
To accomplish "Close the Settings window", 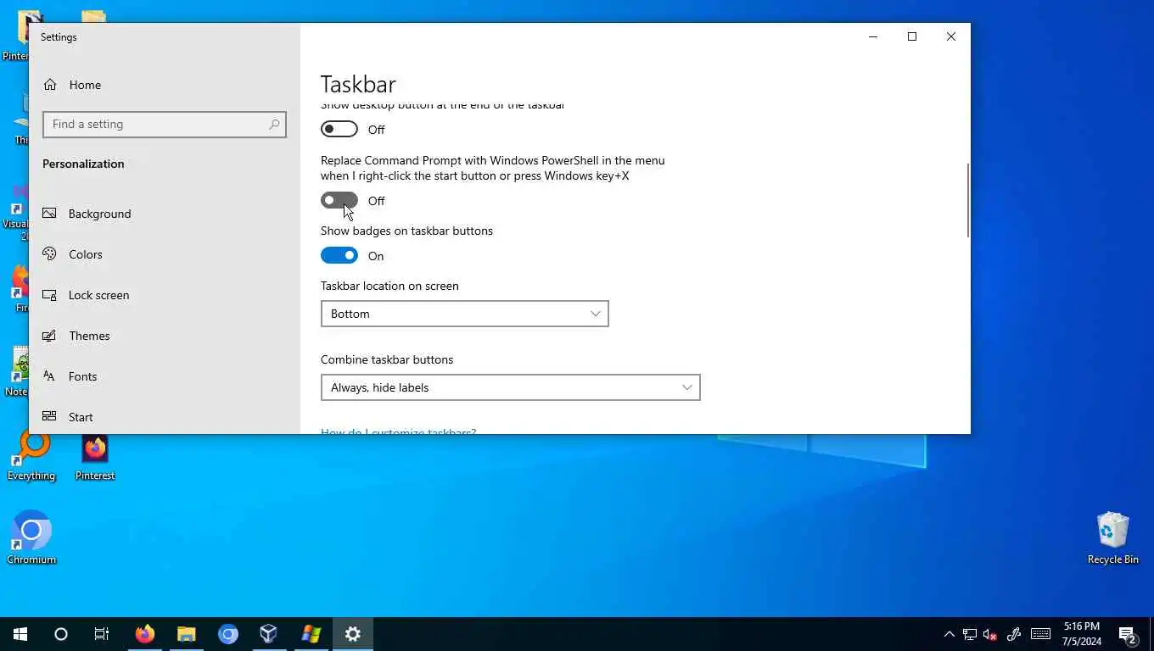I will click(x=951, y=36).
